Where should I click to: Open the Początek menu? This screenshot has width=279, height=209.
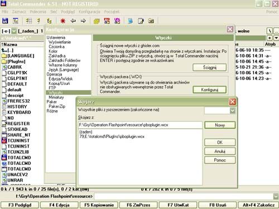click(112, 12)
